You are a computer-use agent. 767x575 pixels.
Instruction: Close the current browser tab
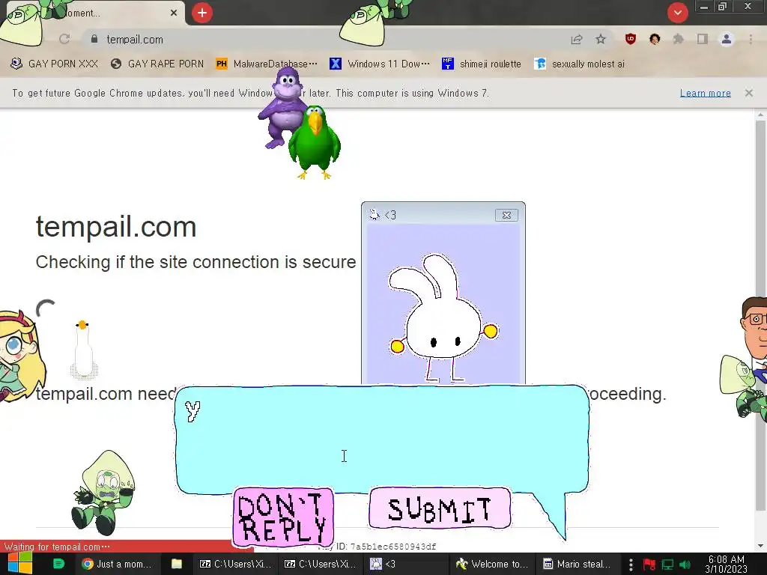(174, 13)
